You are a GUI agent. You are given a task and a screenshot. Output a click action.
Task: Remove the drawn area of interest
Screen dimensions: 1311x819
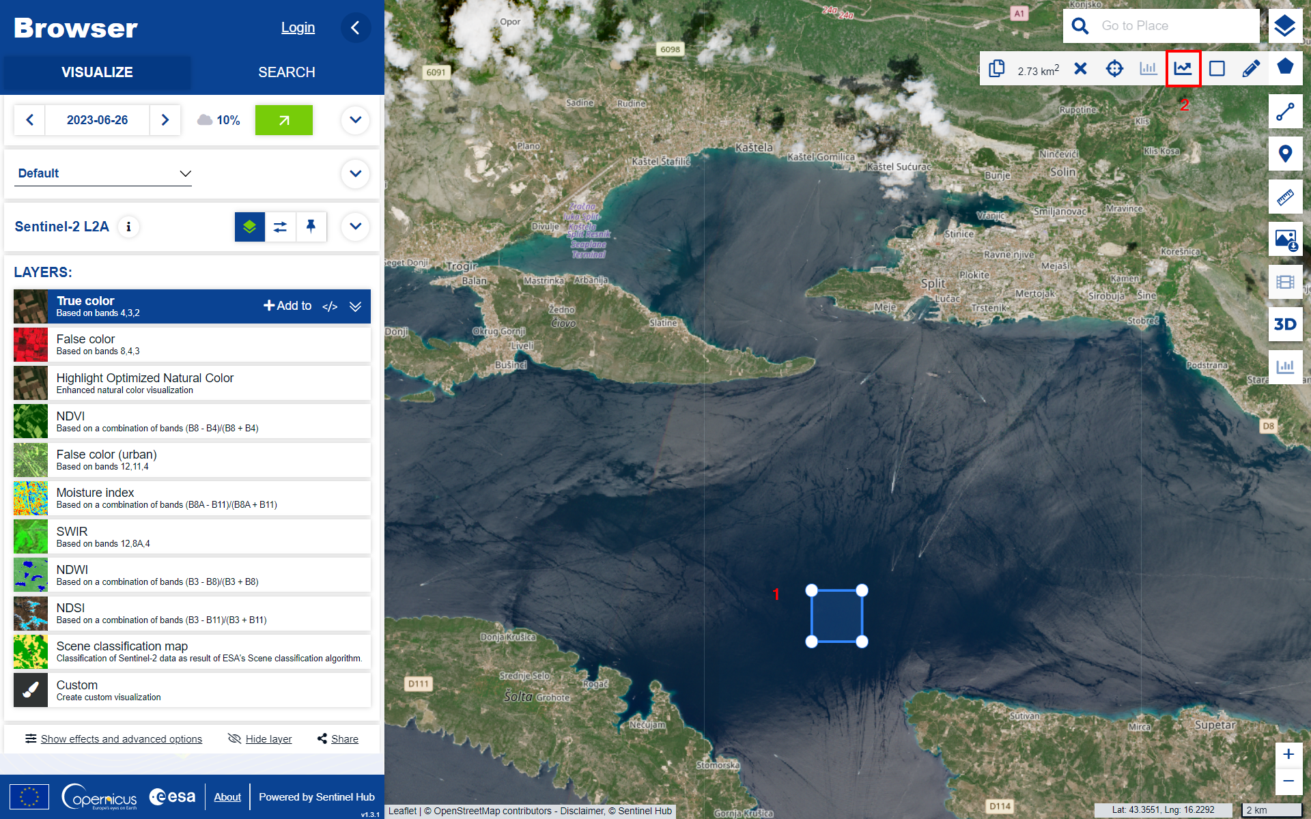[1080, 68]
